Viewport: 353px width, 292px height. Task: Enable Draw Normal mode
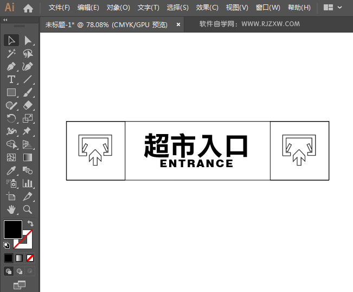(9, 271)
